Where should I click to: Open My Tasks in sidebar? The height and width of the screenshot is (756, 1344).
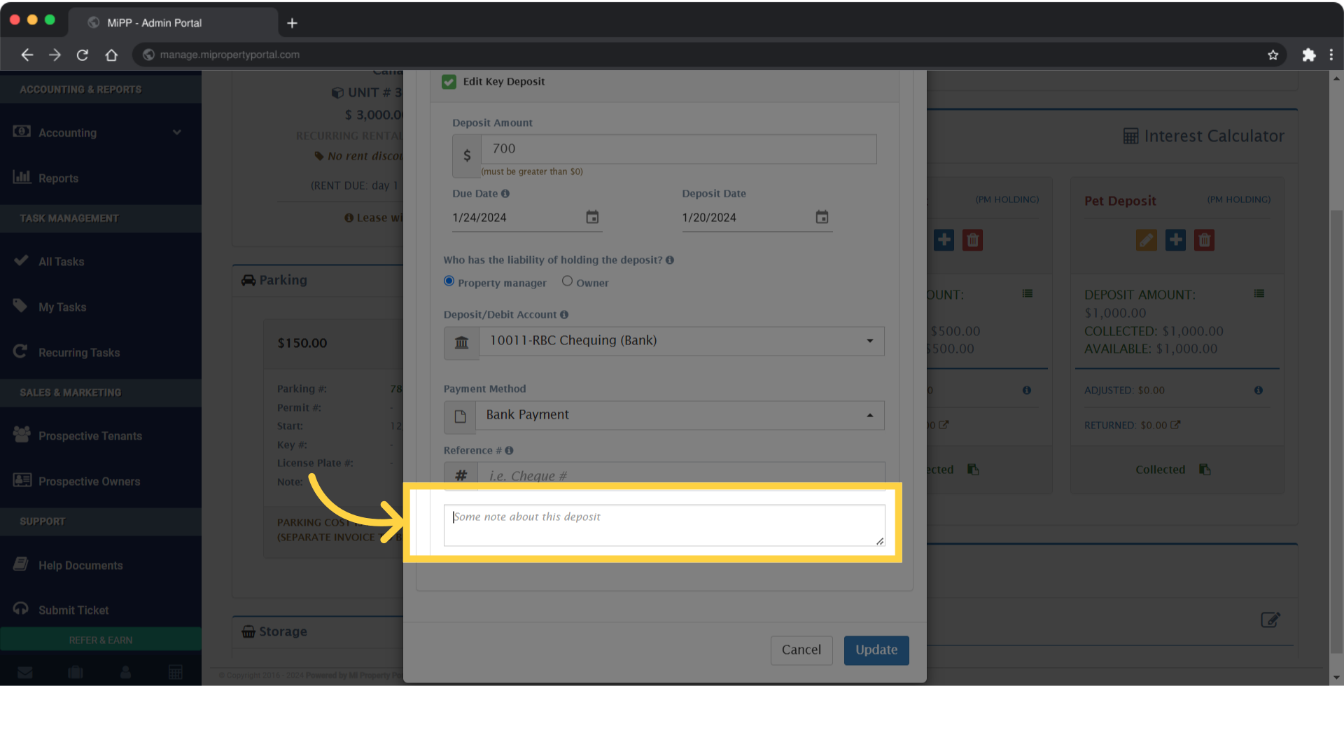pyautogui.click(x=101, y=307)
